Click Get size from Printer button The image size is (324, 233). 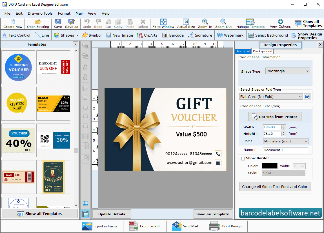[x=275, y=117]
